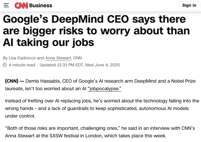
Task: Click "AI taking our jobs" headline line
Action: pos(48,42)
